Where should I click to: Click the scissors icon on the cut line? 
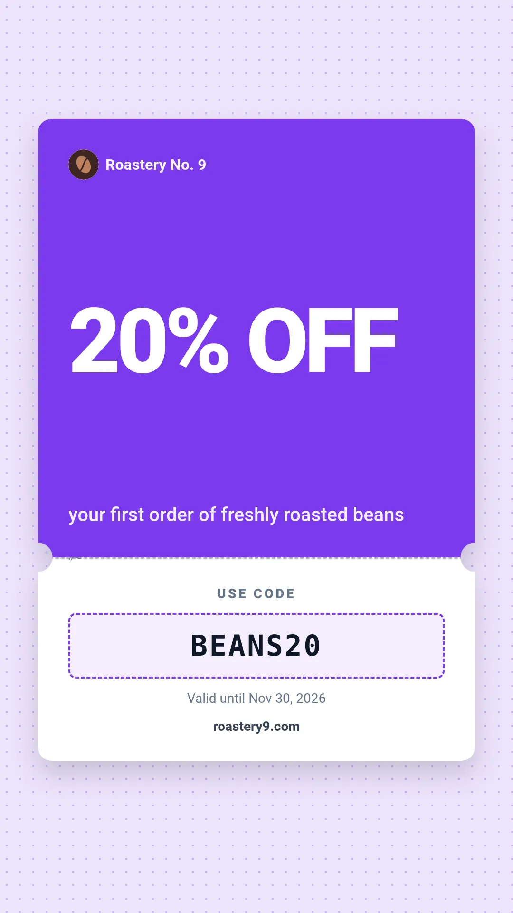[75, 557]
